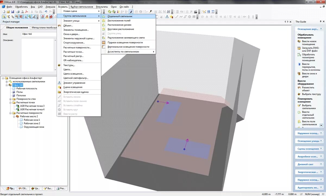This screenshot has height=196, width=326.
Task: Collapse the Расчетные точки tree node
Action: coord(10,102)
